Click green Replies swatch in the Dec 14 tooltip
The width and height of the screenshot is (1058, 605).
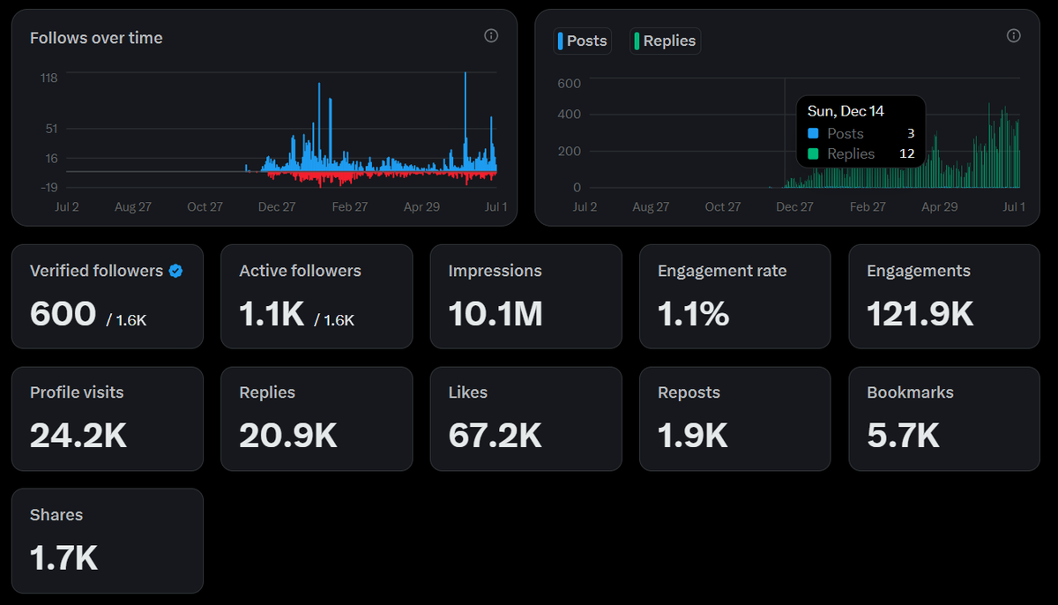click(813, 153)
